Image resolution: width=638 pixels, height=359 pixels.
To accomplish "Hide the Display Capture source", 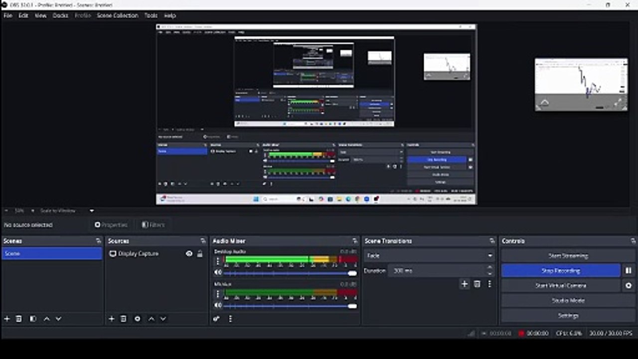I will 189,254.
